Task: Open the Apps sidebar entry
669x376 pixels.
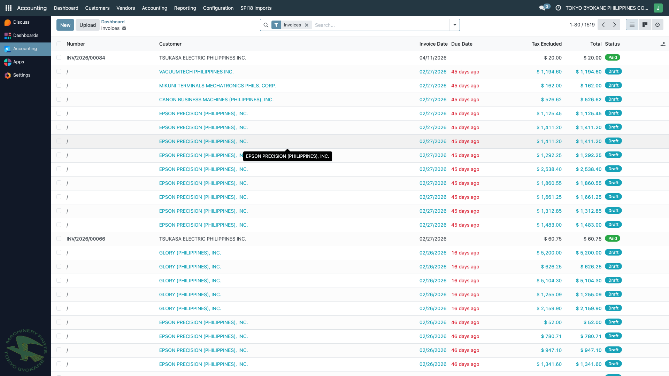Action: coord(19,62)
